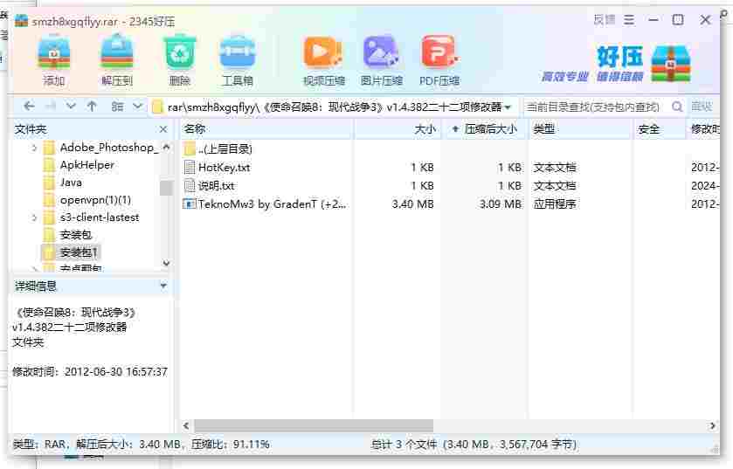Select the ApkHelper folder in tree
The image size is (733, 469).
click(x=87, y=165)
